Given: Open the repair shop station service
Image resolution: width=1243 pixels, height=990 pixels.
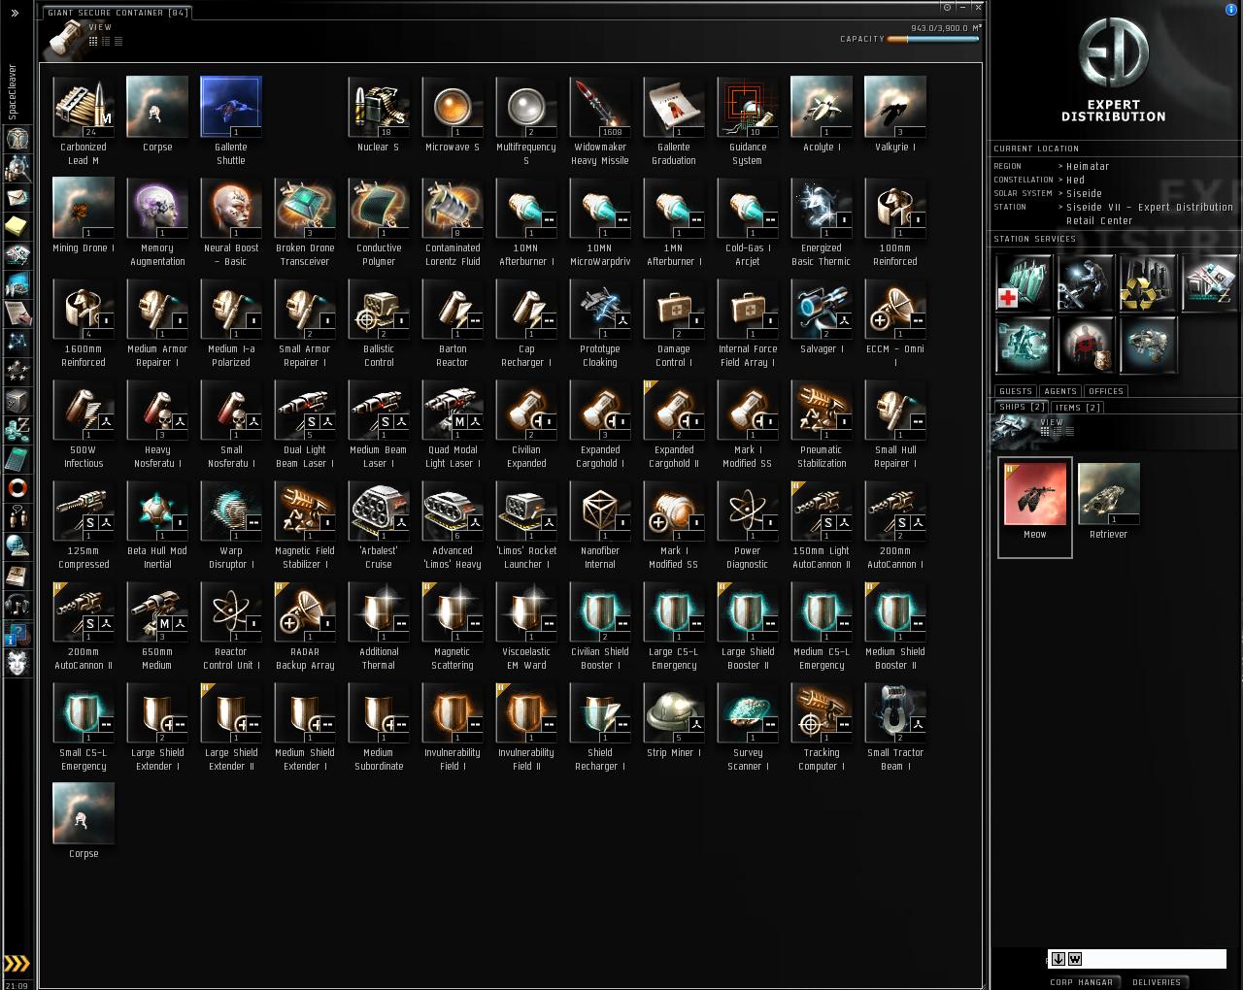Looking at the screenshot, I should tap(1086, 282).
